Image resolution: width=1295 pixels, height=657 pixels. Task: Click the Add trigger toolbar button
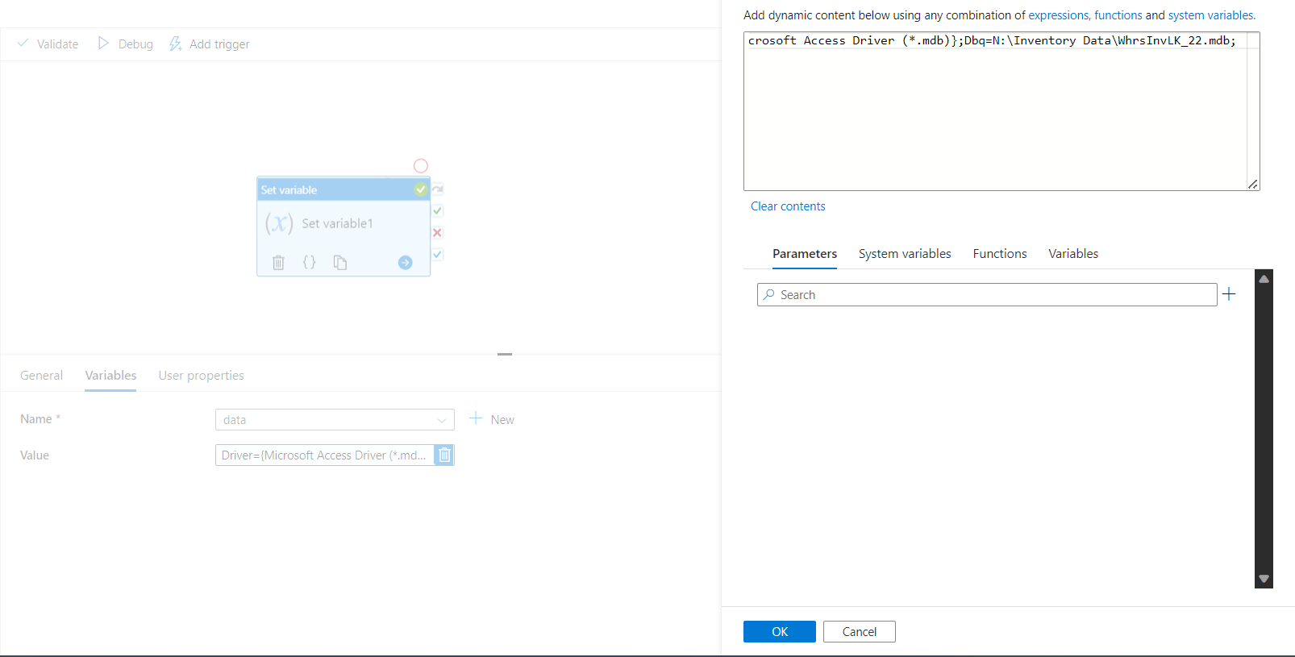point(210,44)
